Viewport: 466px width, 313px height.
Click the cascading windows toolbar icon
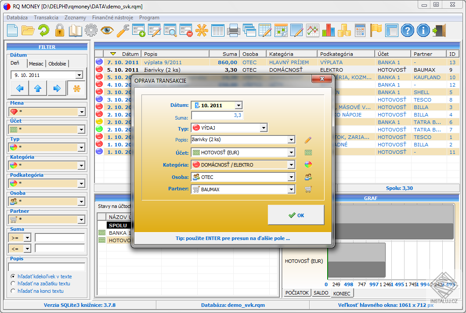click(x=249, y=30)
